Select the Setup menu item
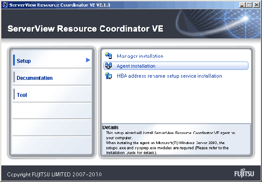Image resolution: width=262 pixels, height=182 pixels. click(52, 59)
